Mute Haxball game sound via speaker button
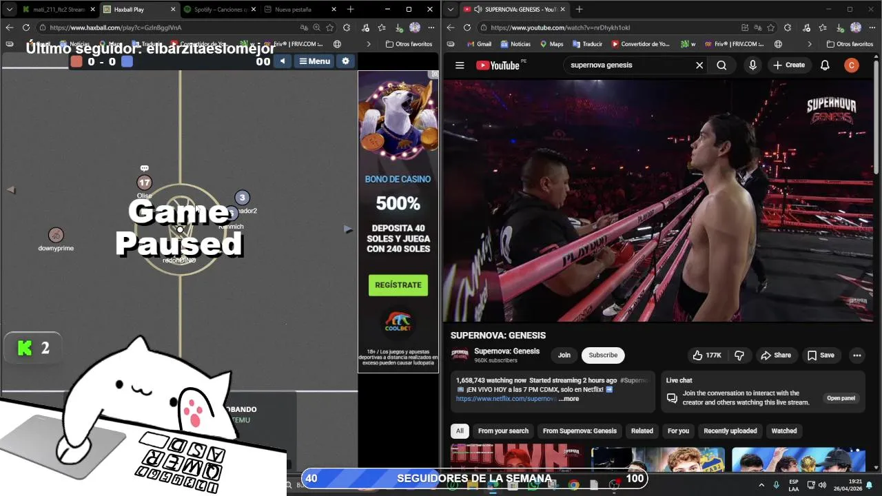This screenshot has width=882, height=496. point(283,61)
